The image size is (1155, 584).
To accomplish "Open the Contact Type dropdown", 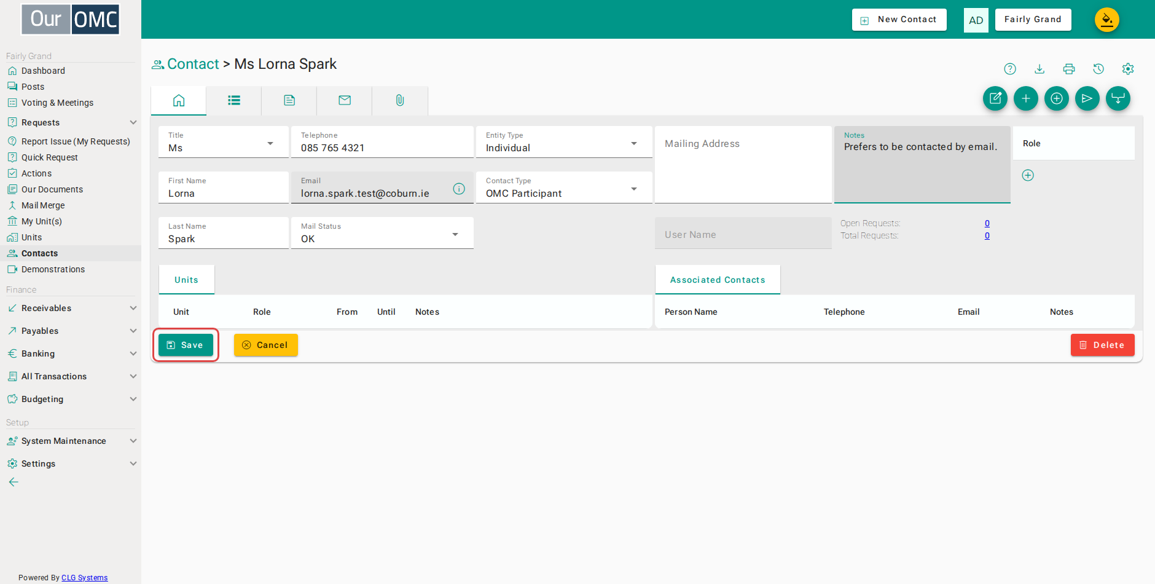I will tap(564, 187).
